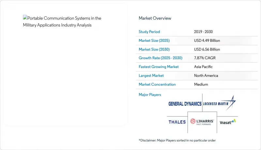The image size is (261, 150).
Task: Select the Medium concentration value
Action: pos(201,84)
